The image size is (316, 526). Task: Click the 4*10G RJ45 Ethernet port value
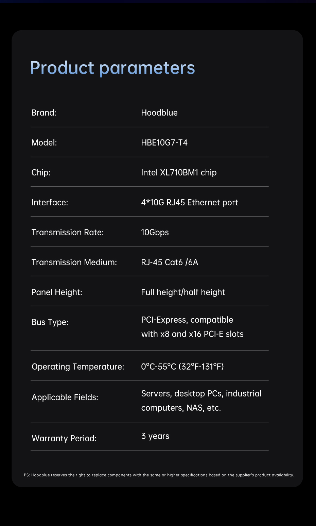click(189, 202)
